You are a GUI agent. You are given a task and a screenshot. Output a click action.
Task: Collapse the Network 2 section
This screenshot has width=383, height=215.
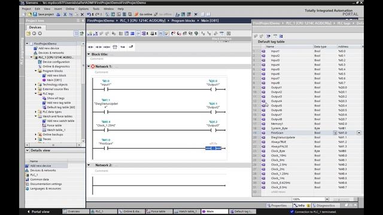point(89,165)
